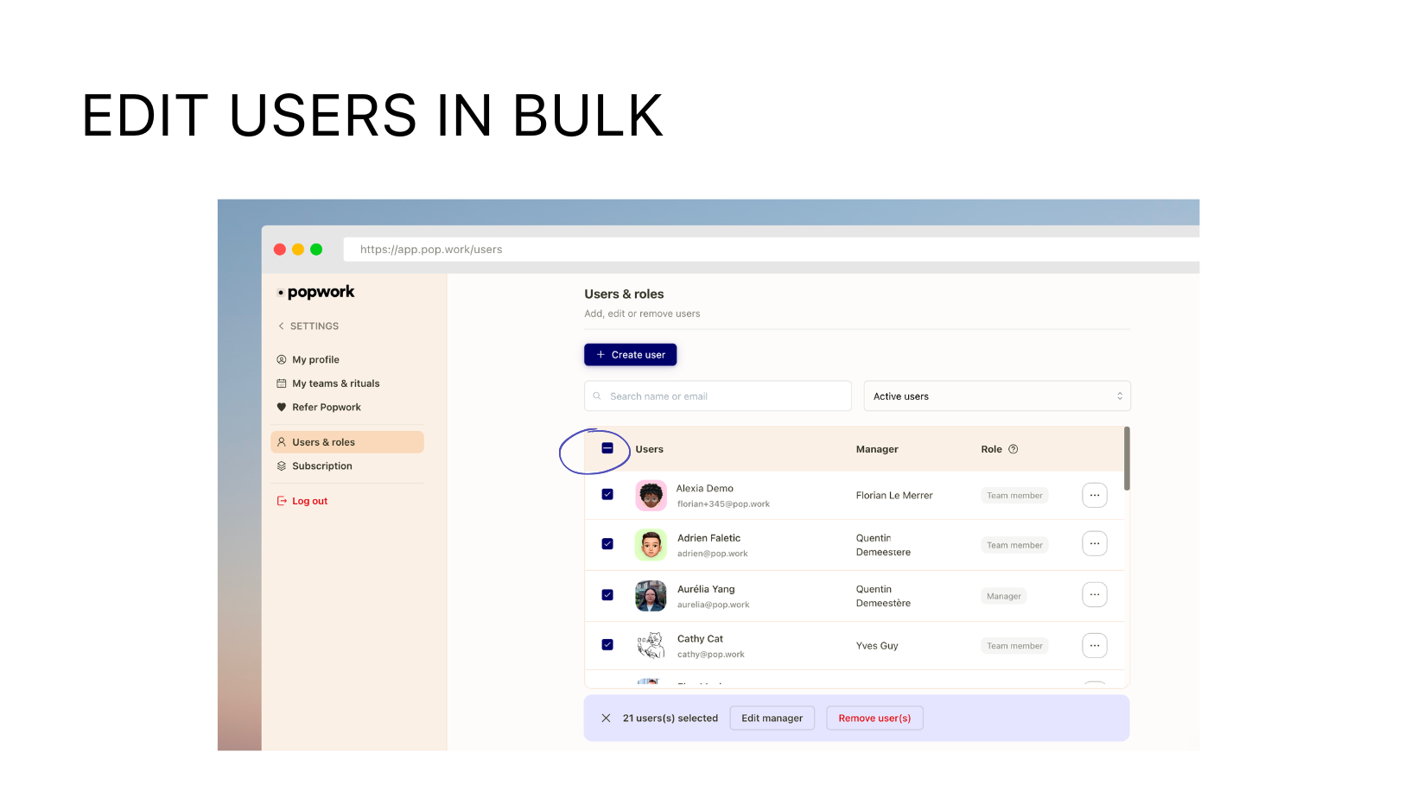Click Remove user(s) for selected users
1417x798 pixels.
[874, 718]
